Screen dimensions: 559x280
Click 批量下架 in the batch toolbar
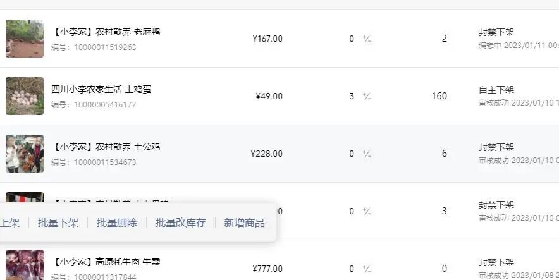[x=58, y=223]
